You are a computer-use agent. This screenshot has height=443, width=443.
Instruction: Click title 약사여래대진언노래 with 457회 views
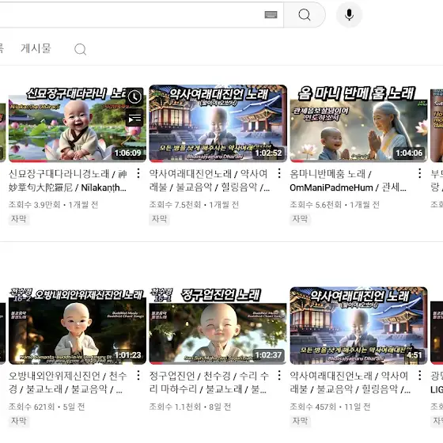pos(350,383)
